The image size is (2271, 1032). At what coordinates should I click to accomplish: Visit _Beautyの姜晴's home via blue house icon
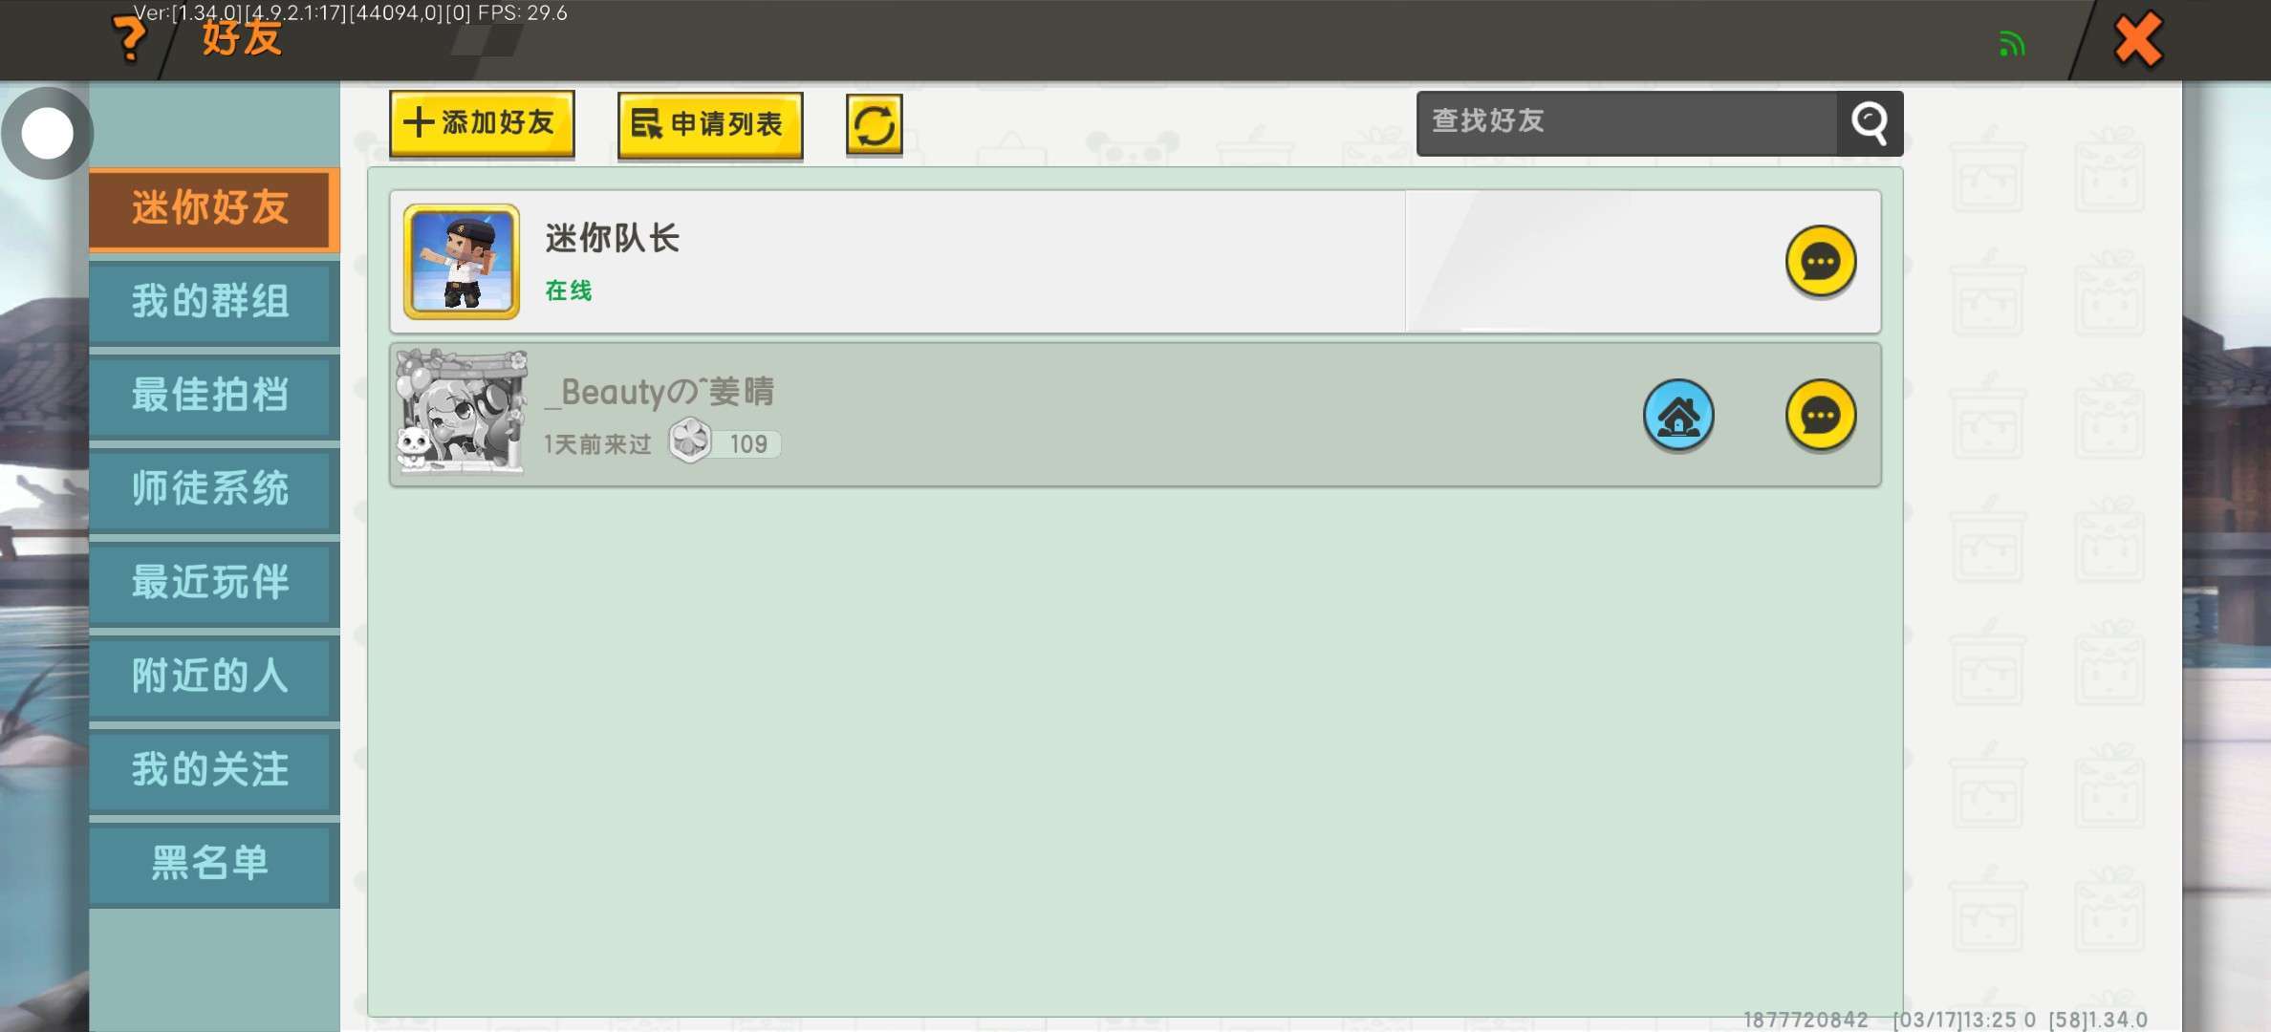(x=1678, y=416)
